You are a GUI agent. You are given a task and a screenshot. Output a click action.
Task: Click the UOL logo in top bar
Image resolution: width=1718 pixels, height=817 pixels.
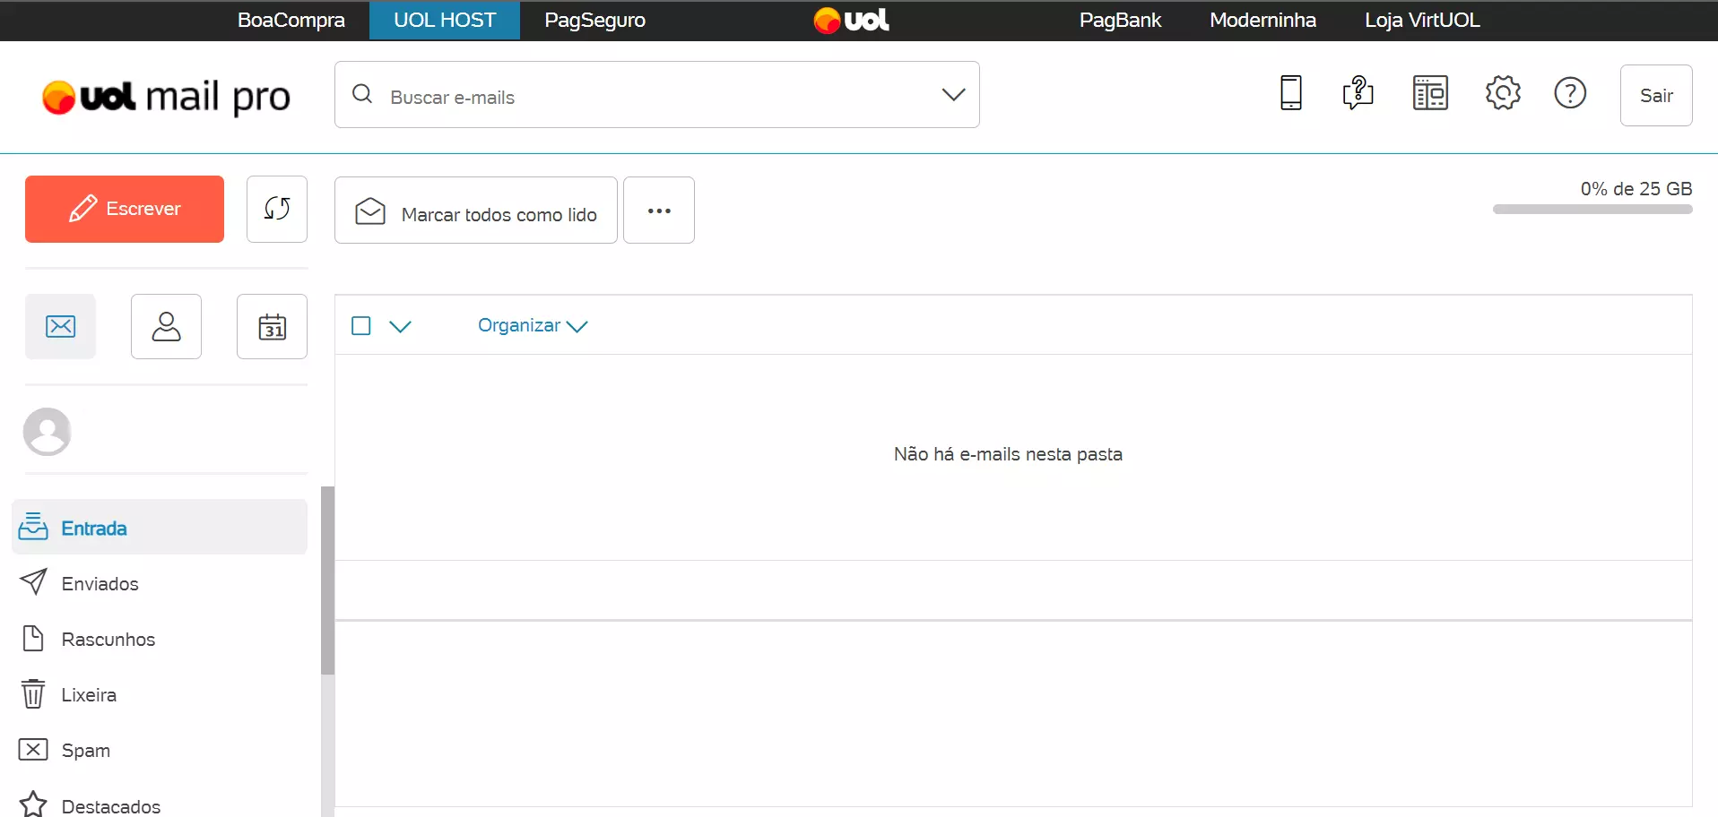(851, 20)
